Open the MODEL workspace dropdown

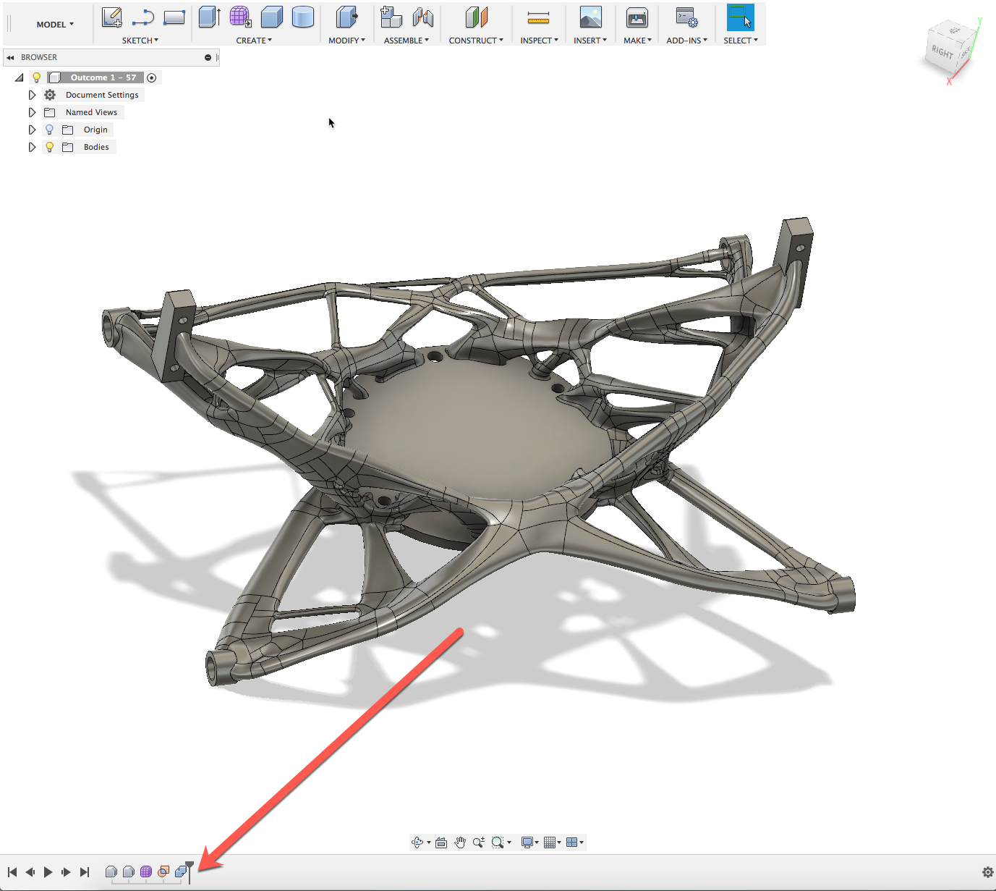point(55,25)
